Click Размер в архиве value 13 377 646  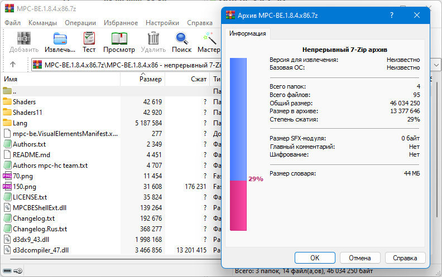pyautogui.click(x=405, y=111)
